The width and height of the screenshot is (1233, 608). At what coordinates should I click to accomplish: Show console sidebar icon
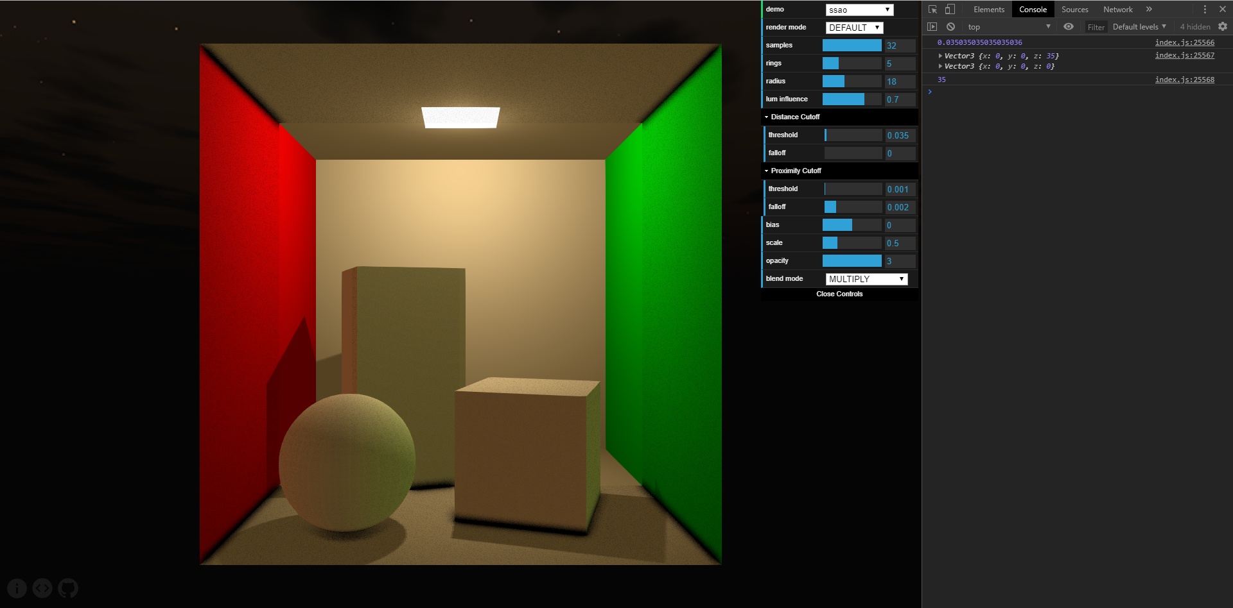(x=932, y=26)
